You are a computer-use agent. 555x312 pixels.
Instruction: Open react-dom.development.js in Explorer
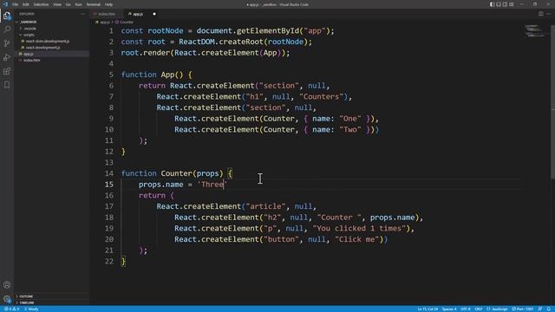(x=47, y=41)
